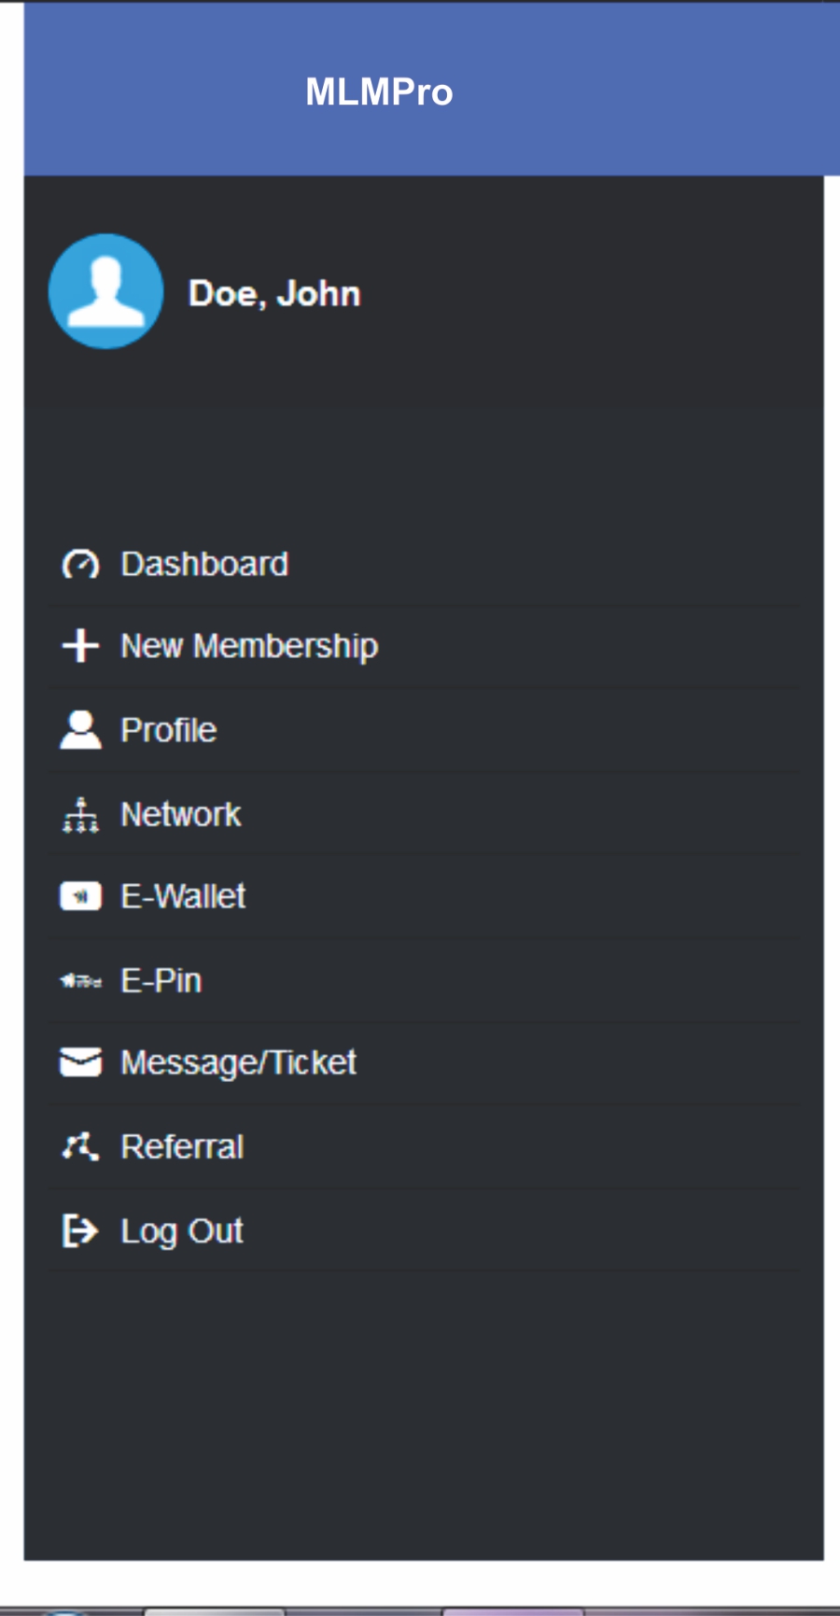
Task: Click the MLMPro header title
Action: (379, 91)
